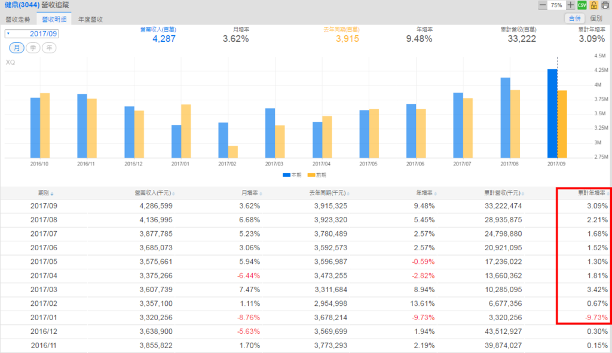Click the red -0.59% yearly growth cell
The width and height of the screenshot is (612, 353).
(423, 262)
